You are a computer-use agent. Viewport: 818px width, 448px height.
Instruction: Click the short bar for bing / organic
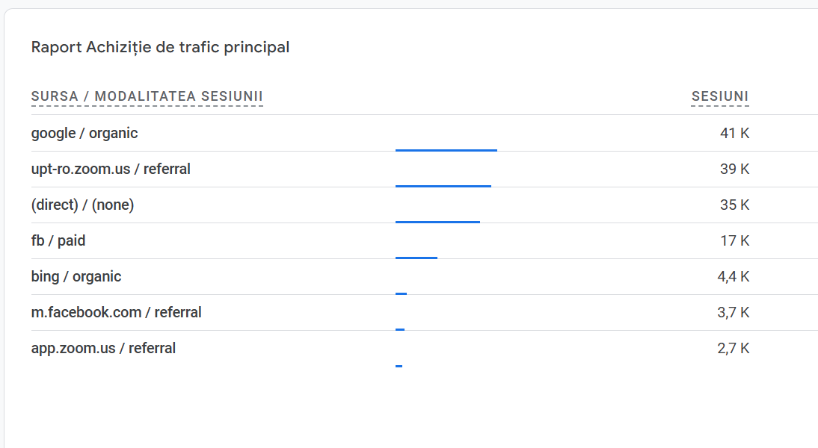tap(401, 293)
